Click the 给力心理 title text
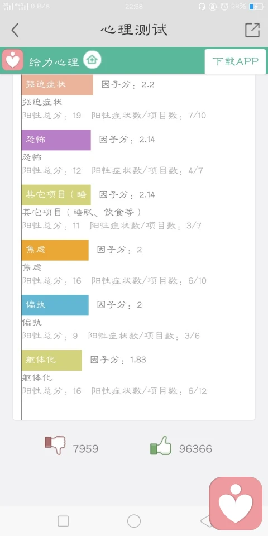This screenshot has width=268, height=536. tap(54, 62)
